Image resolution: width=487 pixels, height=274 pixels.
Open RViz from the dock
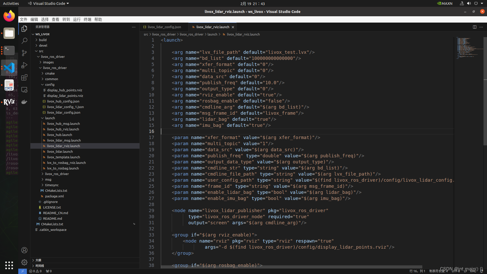[x=9, y=102]
